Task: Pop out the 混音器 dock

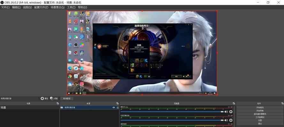Action: click(x=234, y=104)
